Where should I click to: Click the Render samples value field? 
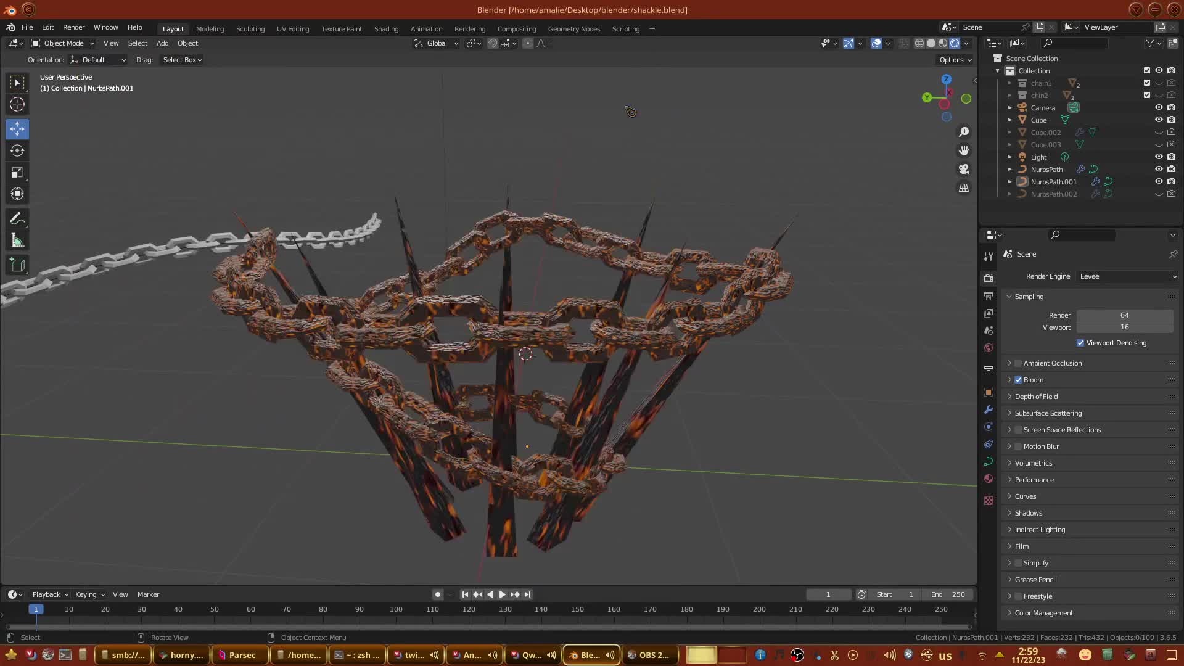pos(1124,315)
